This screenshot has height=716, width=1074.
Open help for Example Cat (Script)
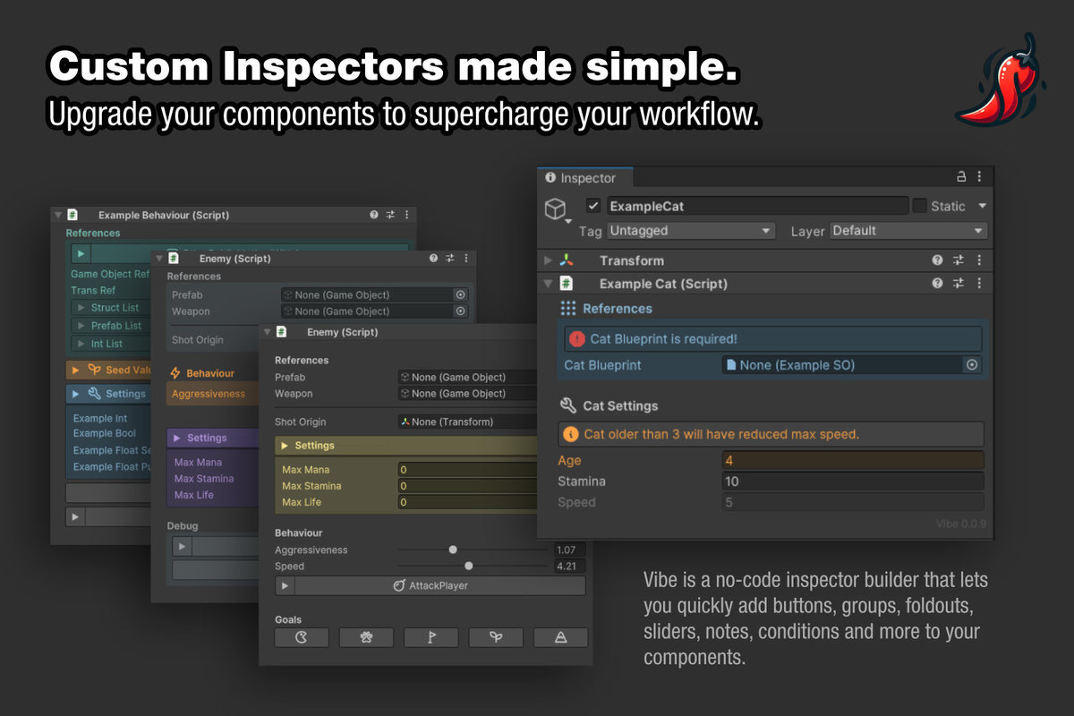point(937,284)
